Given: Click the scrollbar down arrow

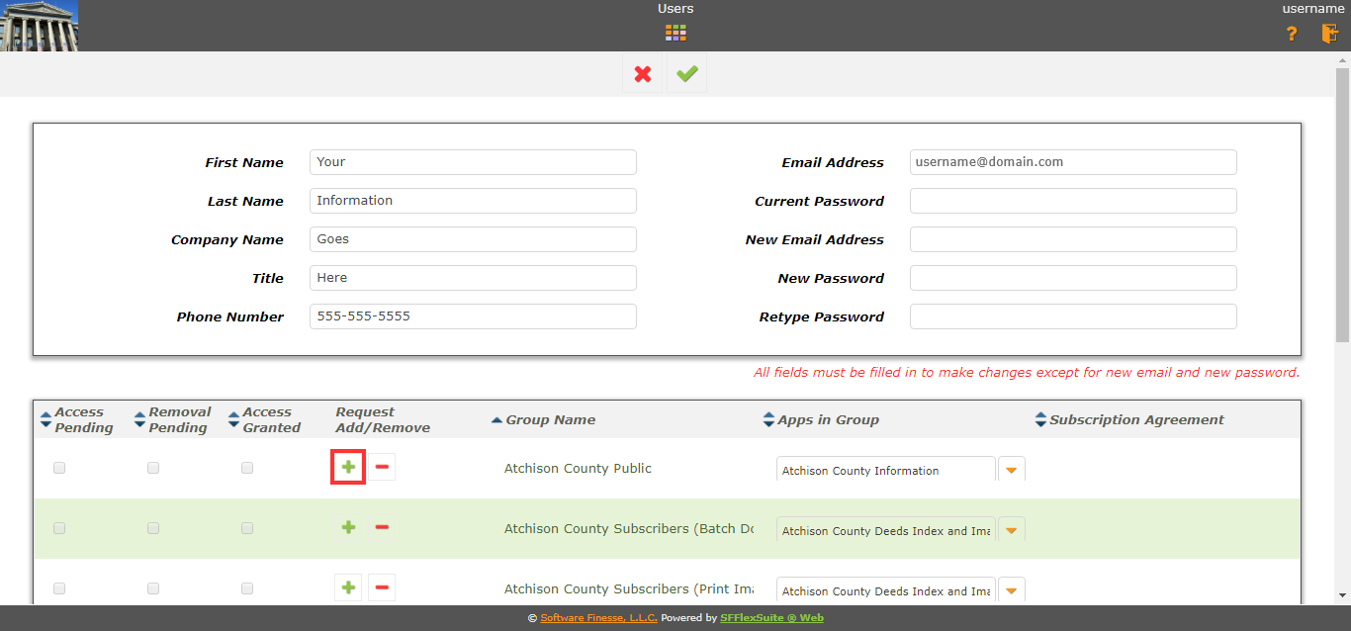Looking at the screenshot, I should point(1342,596).
